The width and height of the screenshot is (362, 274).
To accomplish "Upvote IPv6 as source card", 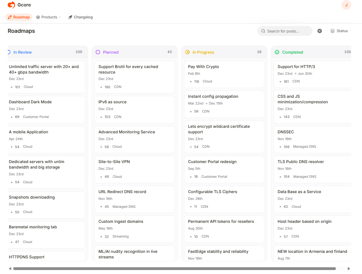I will tap(105, 117).
